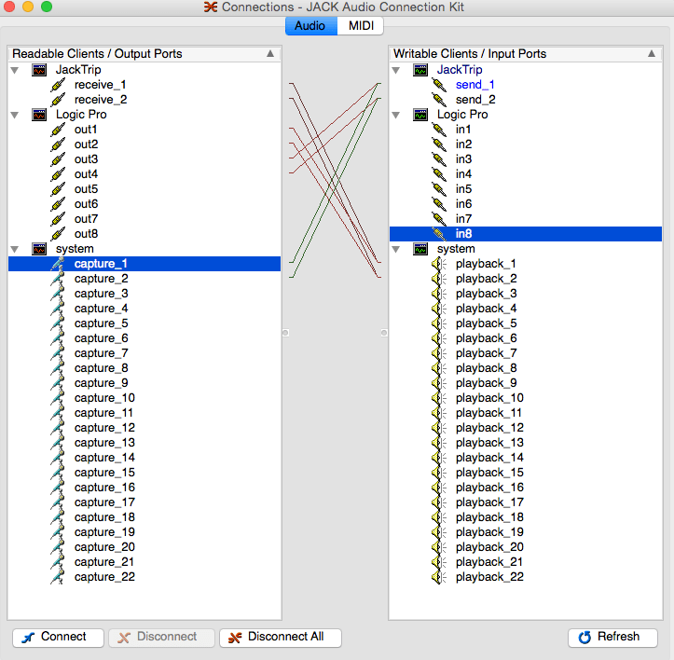Click the left splitter handle of connections area
Screen dimensions: 674x660
tap(285, 333)
